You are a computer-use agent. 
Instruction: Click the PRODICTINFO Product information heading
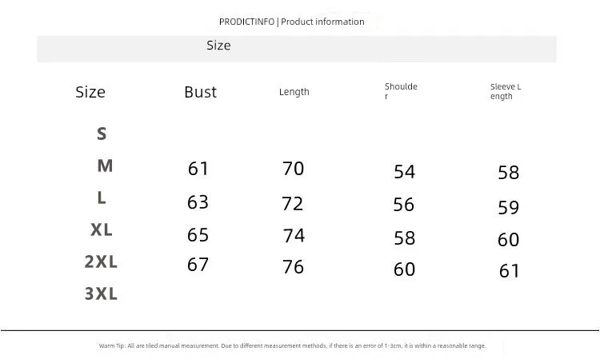click(291, 22)
